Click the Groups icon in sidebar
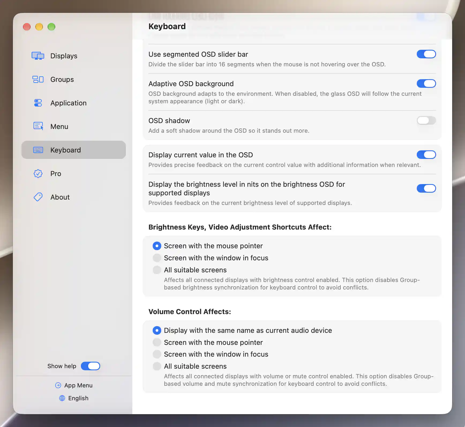The height and width of the screenshot is (427, 465). [38, 79]
